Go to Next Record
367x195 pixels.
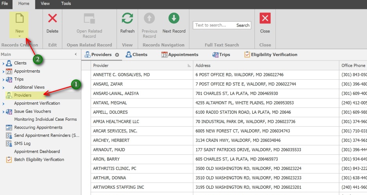pyautogui.click(x=174, y=19)
